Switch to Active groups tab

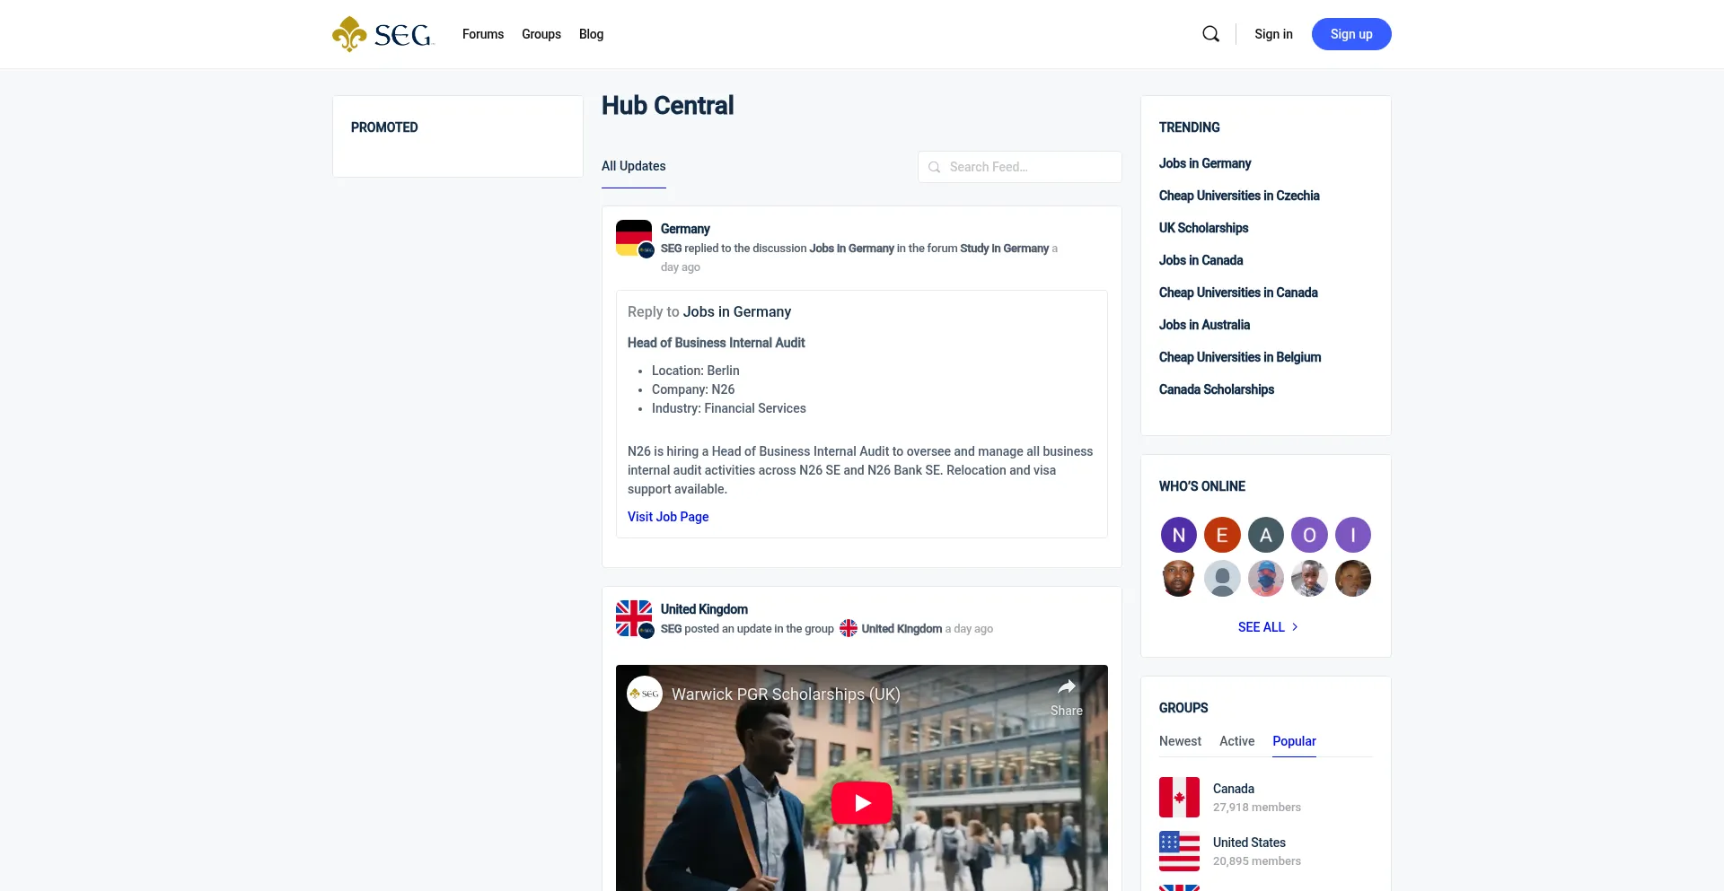click(x=1236, y=741)
